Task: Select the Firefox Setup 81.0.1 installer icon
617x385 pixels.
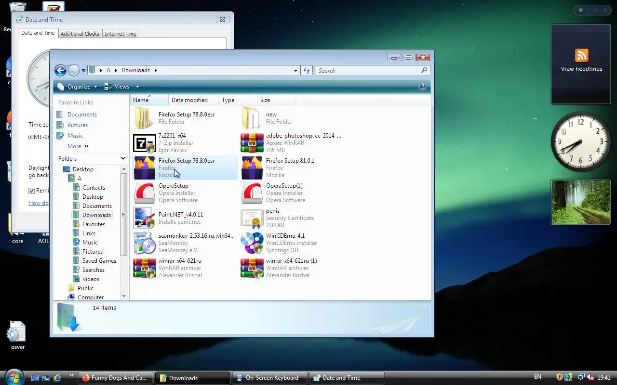Action: click(x=252, y=168)
